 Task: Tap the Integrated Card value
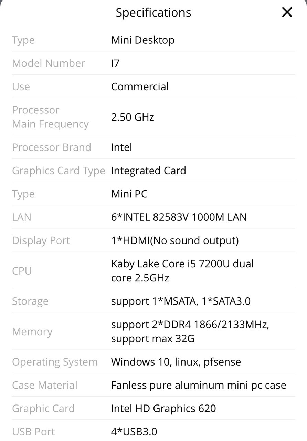point(149,171)
